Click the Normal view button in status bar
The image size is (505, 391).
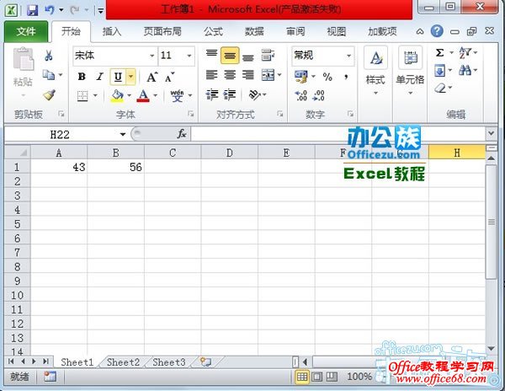click(302, 376)
